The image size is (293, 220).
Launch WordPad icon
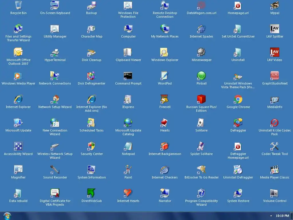click(x=165, y=76)
